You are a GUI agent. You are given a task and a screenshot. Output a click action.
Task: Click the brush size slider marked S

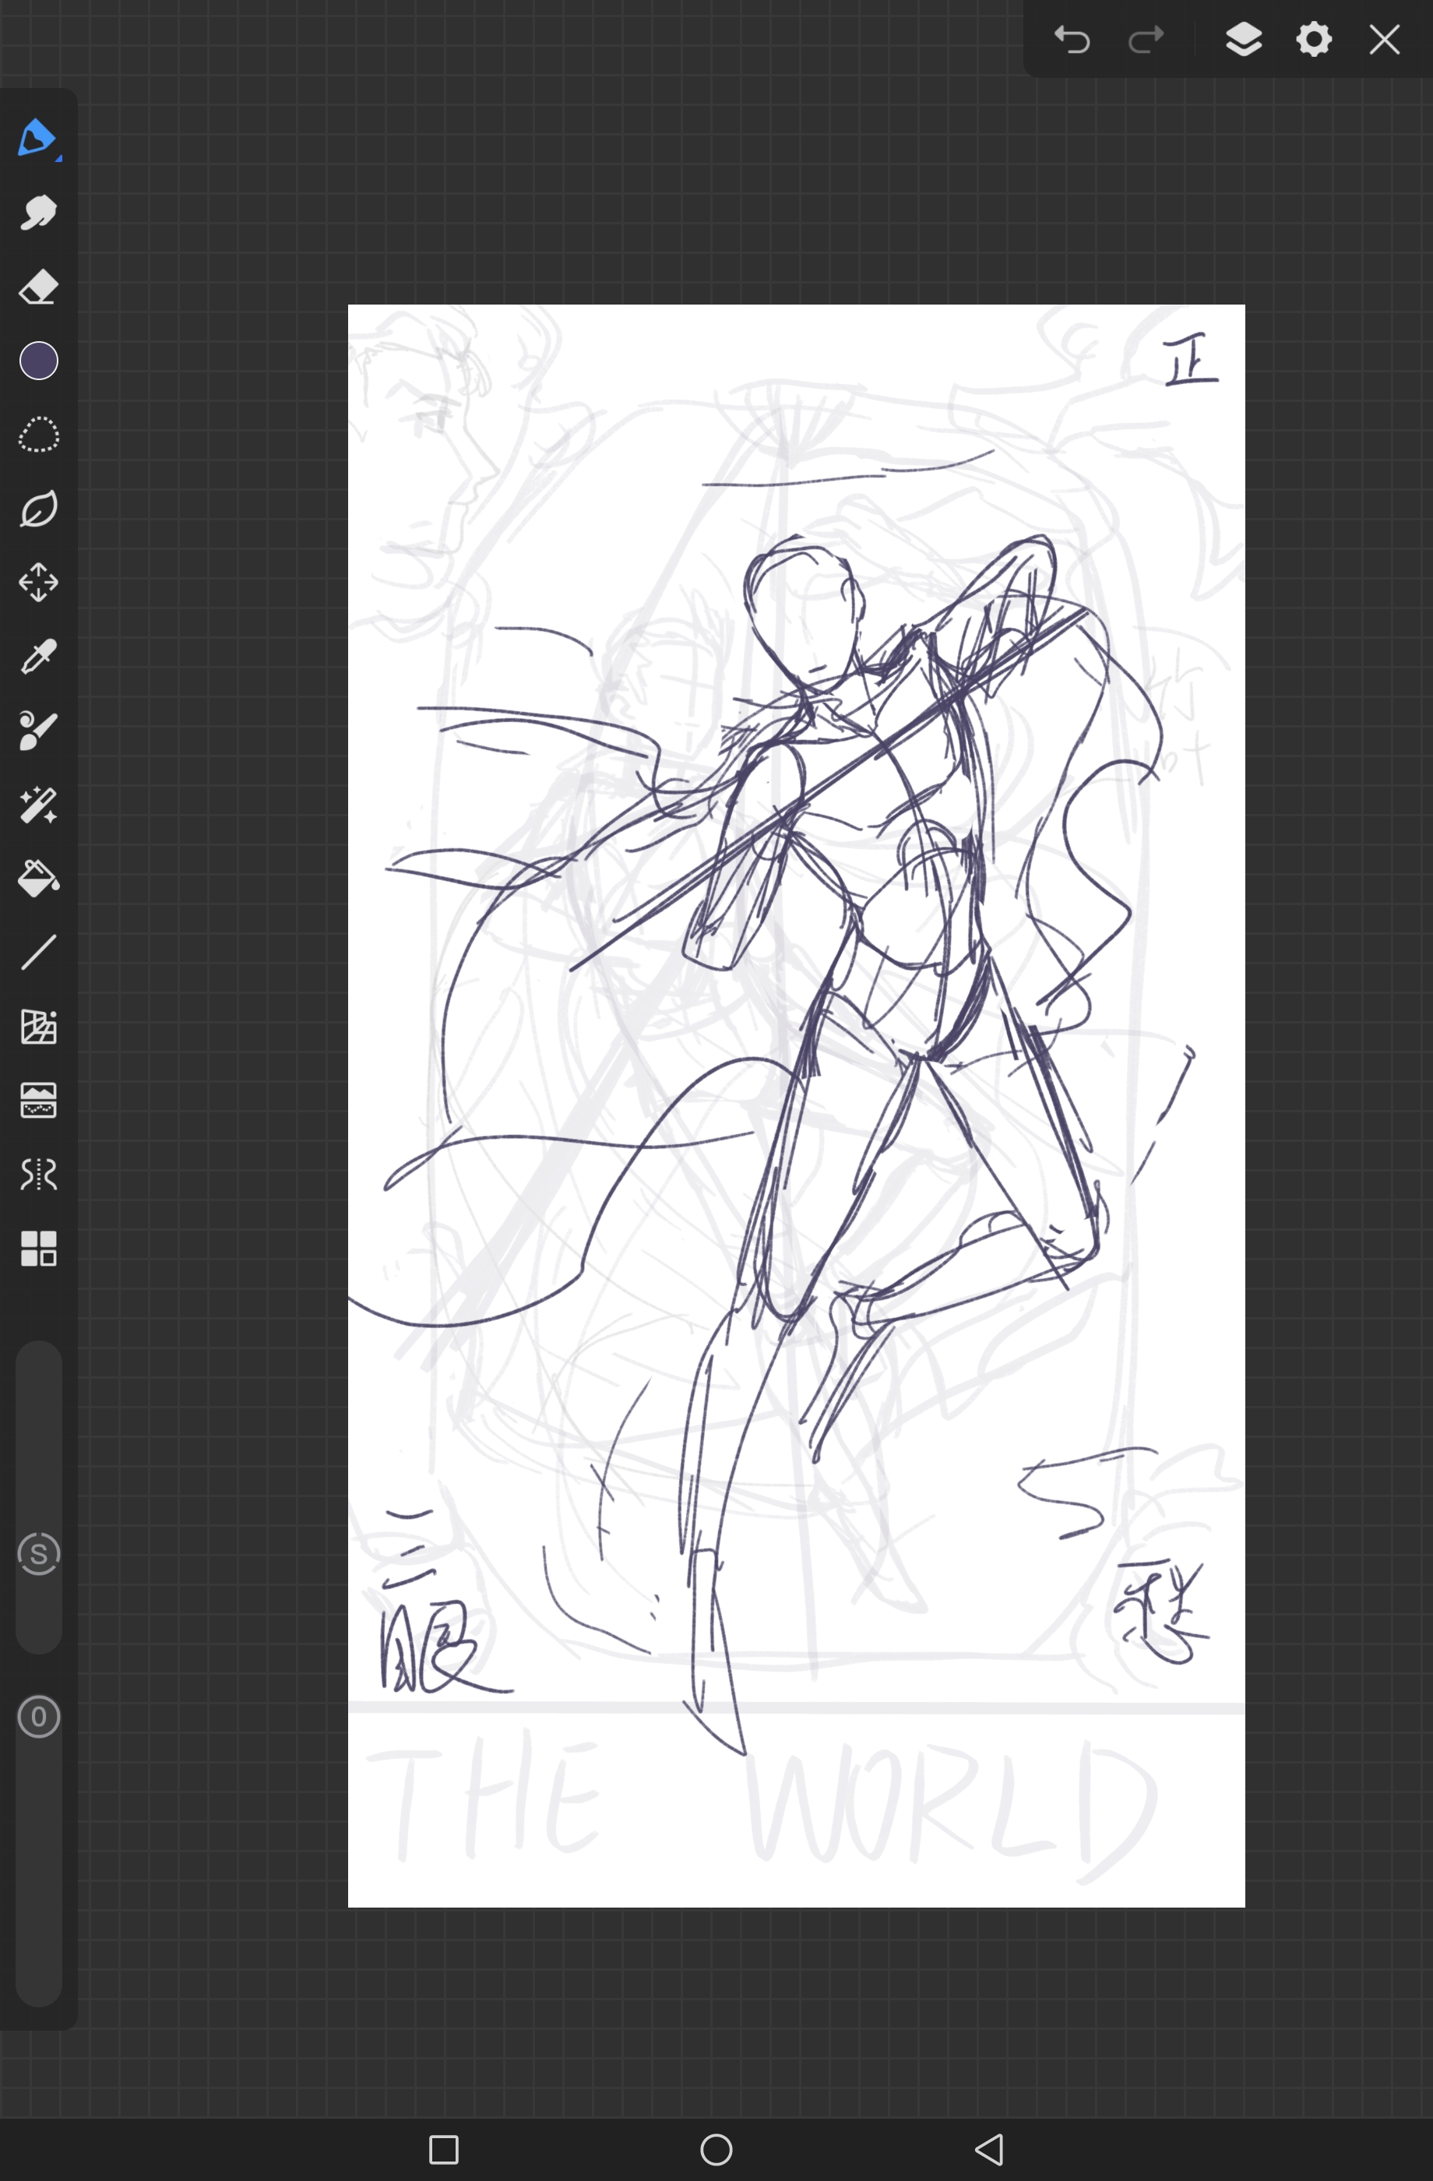tap(38, 1553)
